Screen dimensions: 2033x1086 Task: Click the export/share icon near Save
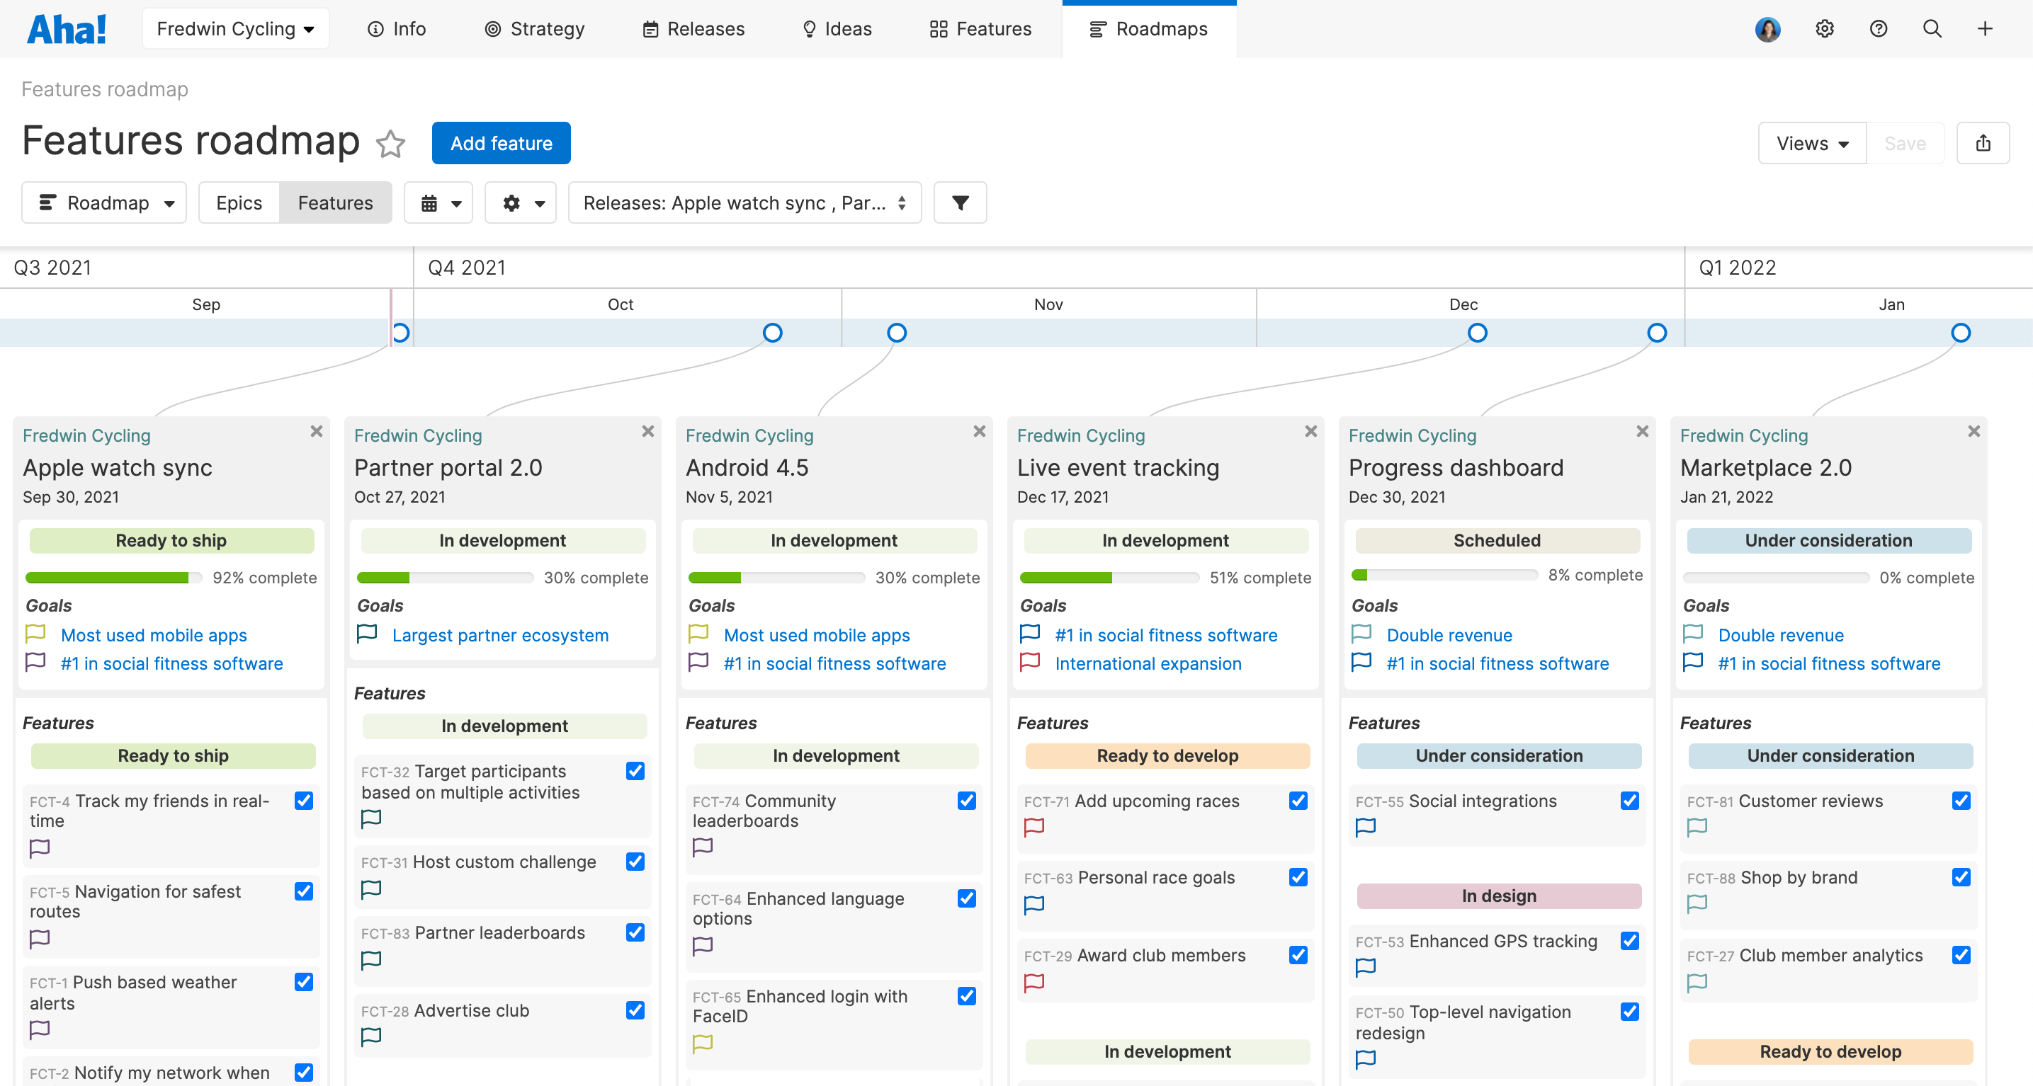[1983, 143]
